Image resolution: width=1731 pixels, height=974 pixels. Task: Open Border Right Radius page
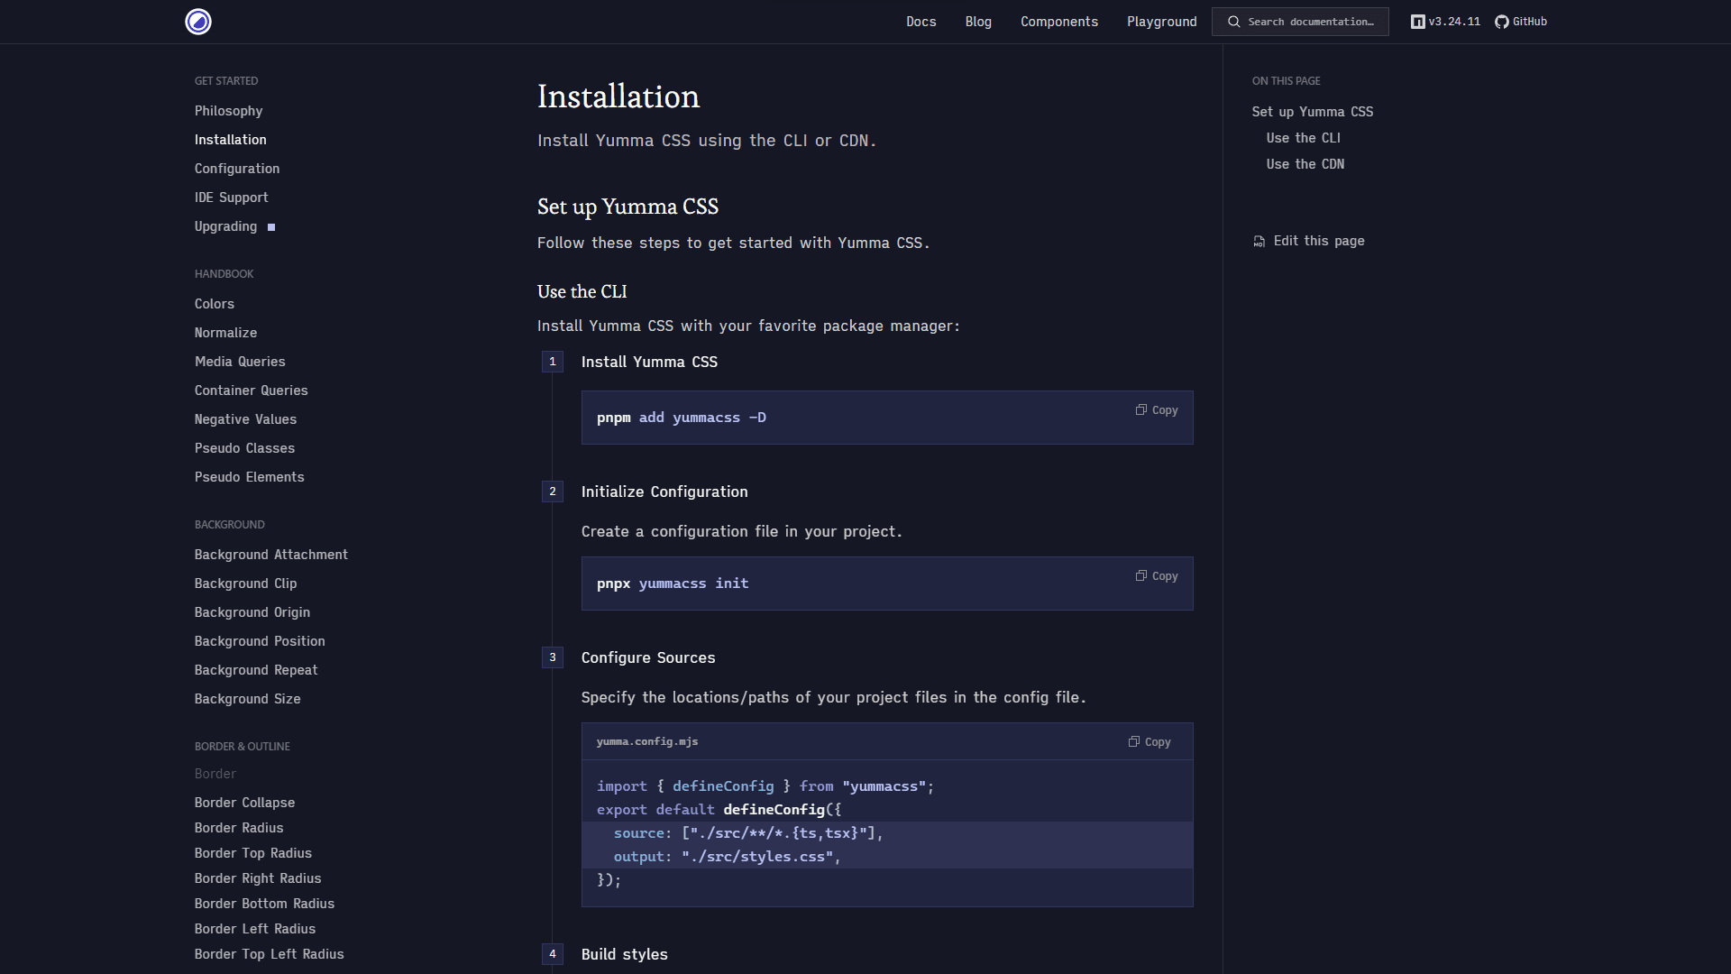coord(258,878)
